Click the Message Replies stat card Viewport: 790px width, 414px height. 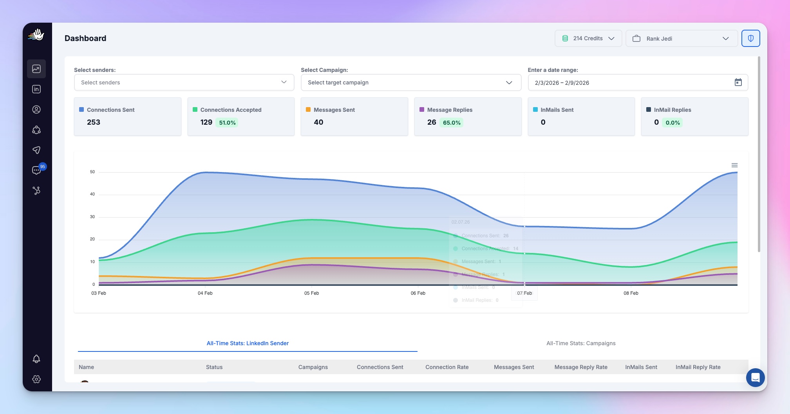(468, 116)
